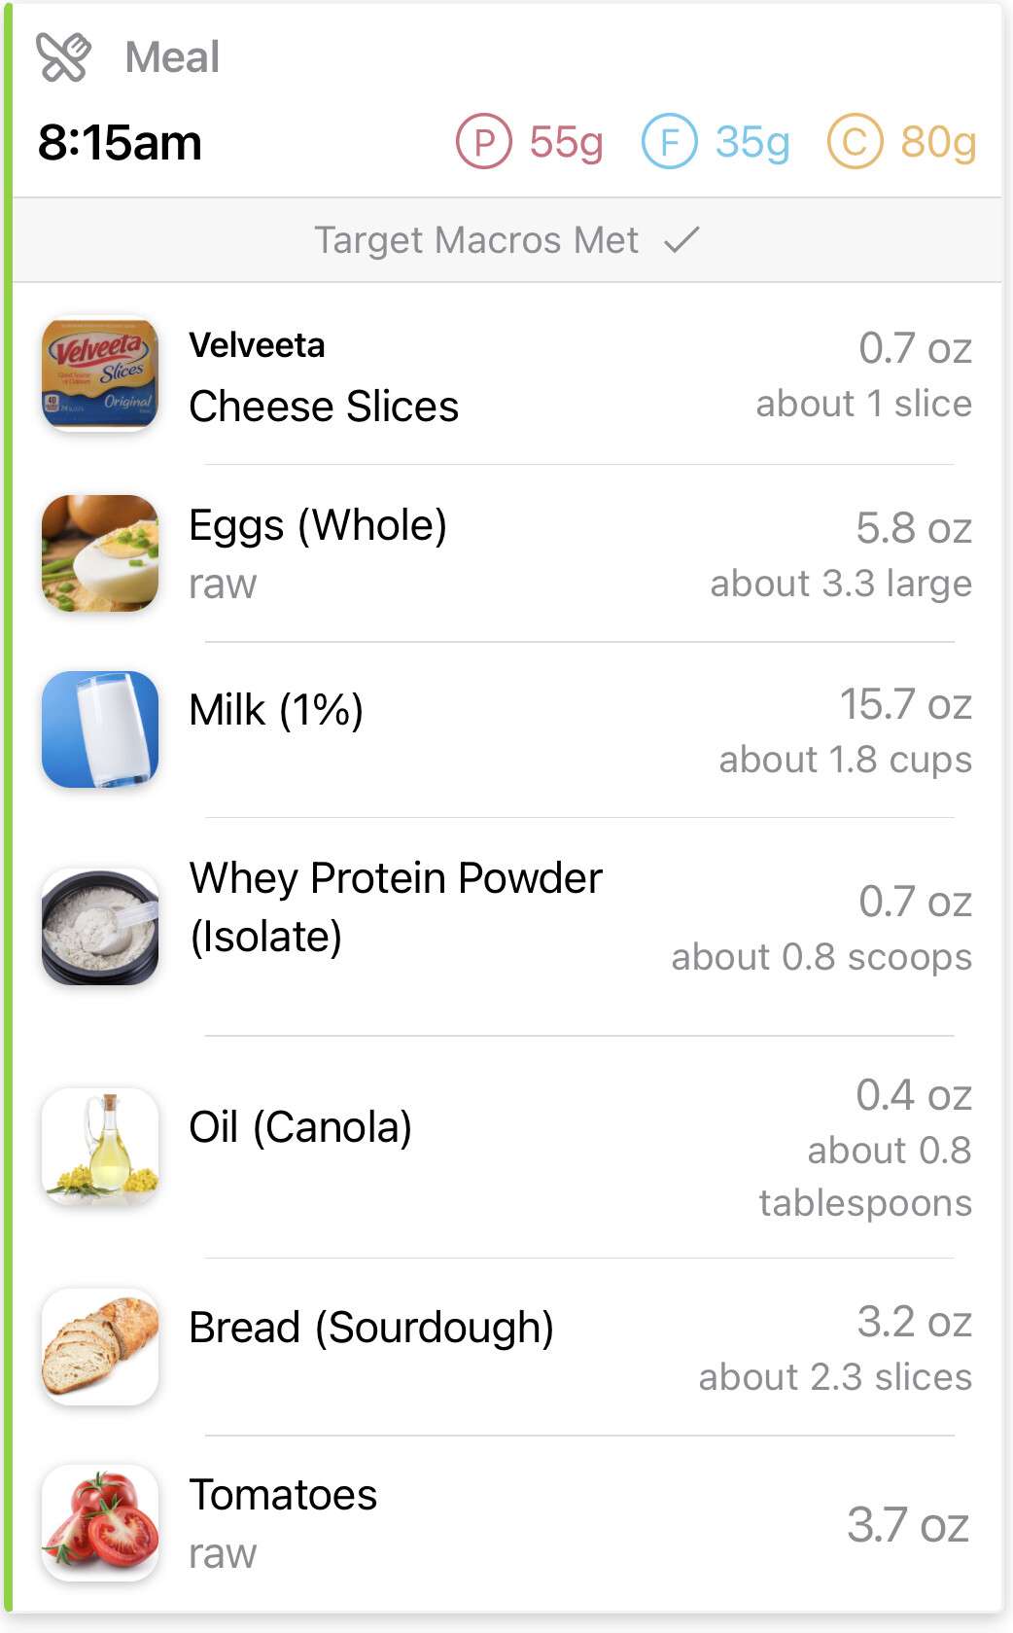Tap the sourdough bread image
The width and height of the screenshot is (1013, 1633).
(100, 1346)
